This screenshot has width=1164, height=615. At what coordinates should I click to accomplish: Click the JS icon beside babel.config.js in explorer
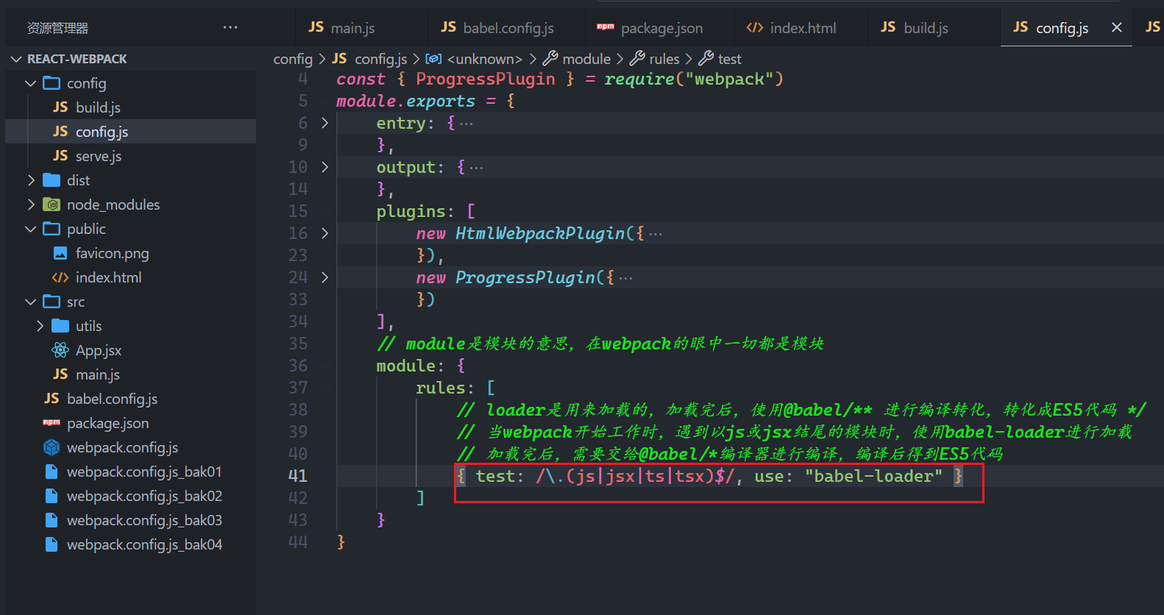(x=52, y=399)
